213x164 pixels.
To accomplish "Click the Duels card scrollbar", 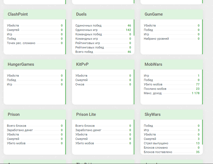I will coord(134,27).
